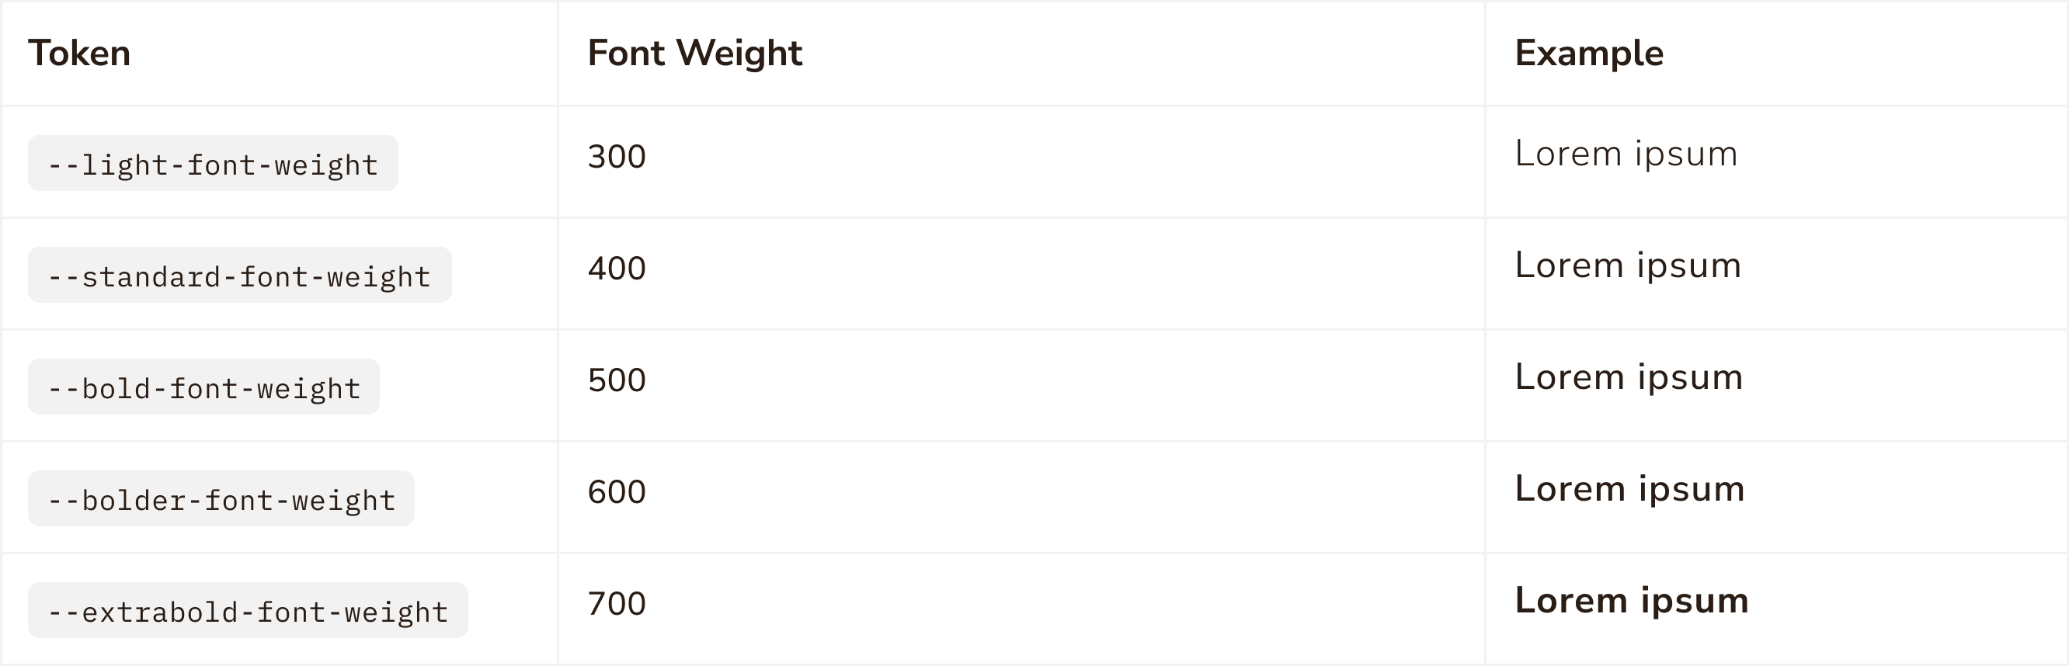Select the --bolder-font-weight token chip
The height and width of the screenshot is (666, 2069).
click(x=221, y=499)
